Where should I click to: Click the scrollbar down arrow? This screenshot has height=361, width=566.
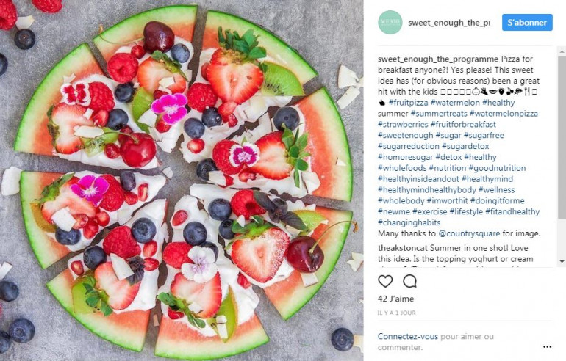(562, 261)
